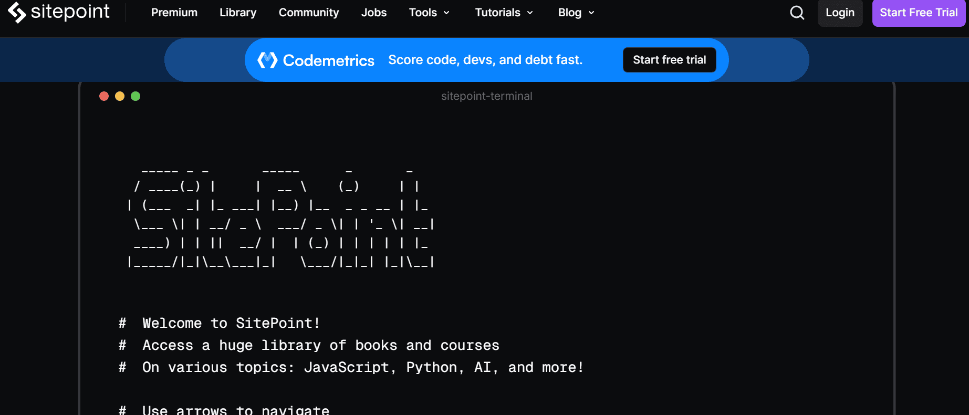The width and height of the screenshot is (969, 415).
Task: Click the Codemetrics logo in banner
Action: (316, 60)
